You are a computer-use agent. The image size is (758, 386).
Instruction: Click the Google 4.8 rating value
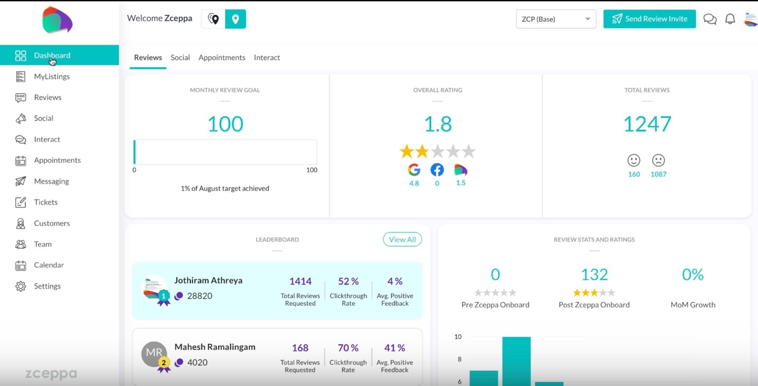(414, 184)
